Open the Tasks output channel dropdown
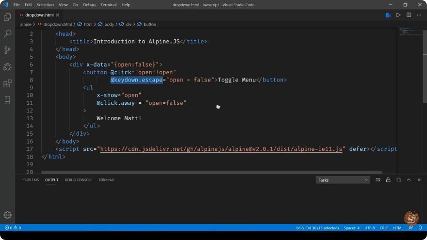 (x=343, y=180)
